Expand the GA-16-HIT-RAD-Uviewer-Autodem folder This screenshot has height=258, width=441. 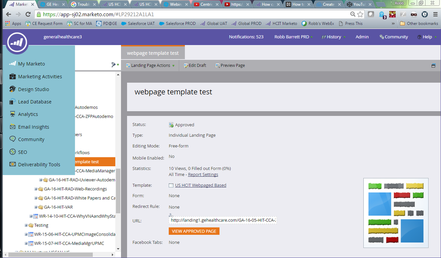click(41, 180)
